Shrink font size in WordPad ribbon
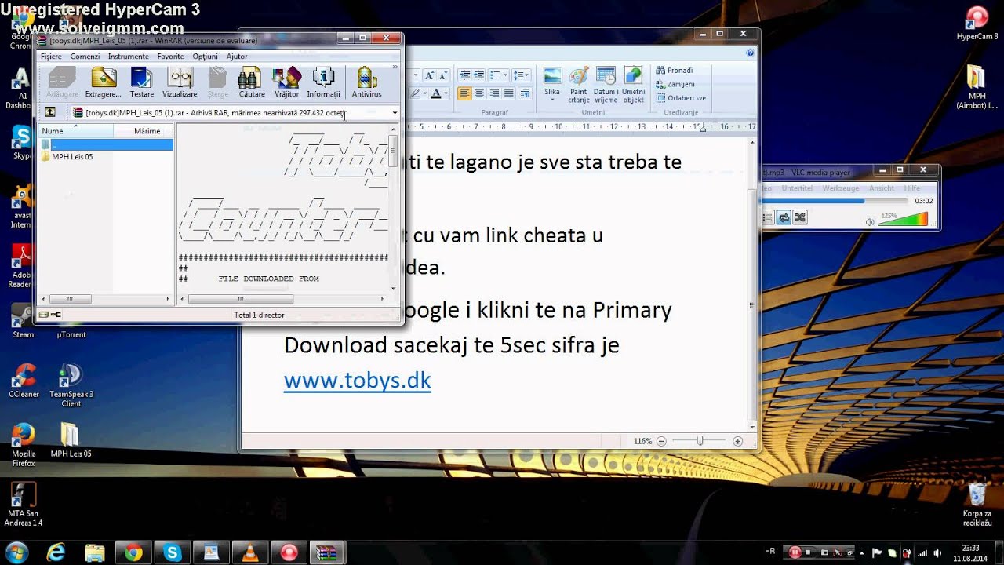Viewport: 1004px width, 565px height. tap(442, 75)
